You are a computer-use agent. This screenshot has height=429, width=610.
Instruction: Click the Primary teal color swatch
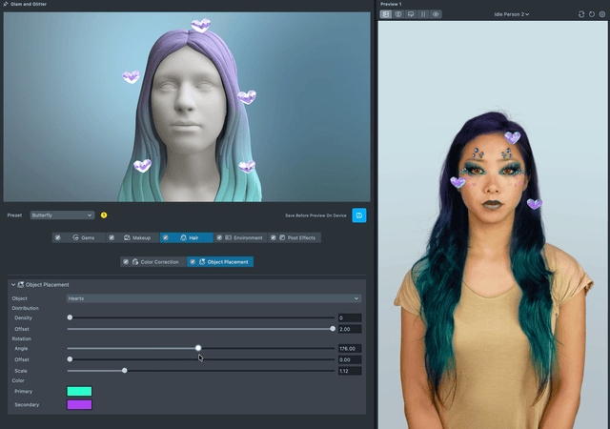click(79, 391)
